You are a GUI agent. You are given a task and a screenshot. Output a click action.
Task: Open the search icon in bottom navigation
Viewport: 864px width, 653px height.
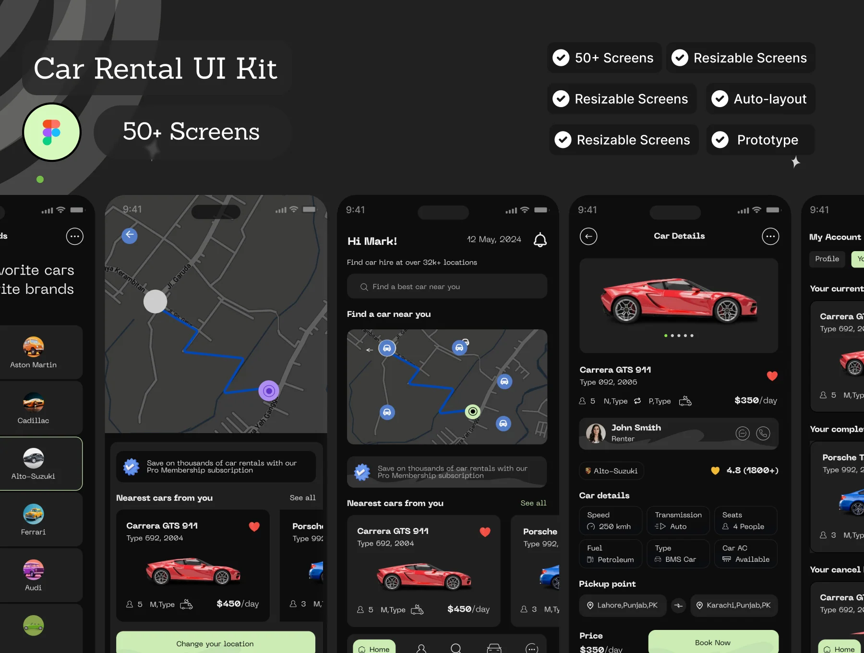[456, 649]
